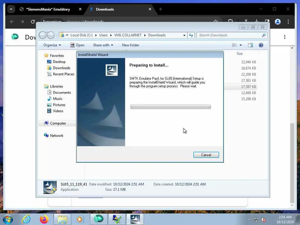Toggle the preview pane icon
The width and height of the screenshot is (300, 225).
[x=250, y=45]
